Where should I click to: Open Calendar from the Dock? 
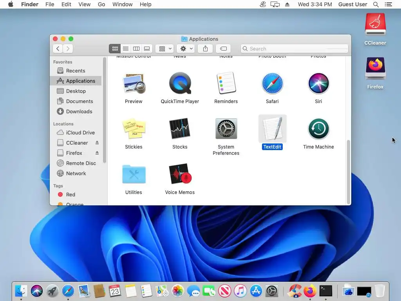click(x=115, y=291)
